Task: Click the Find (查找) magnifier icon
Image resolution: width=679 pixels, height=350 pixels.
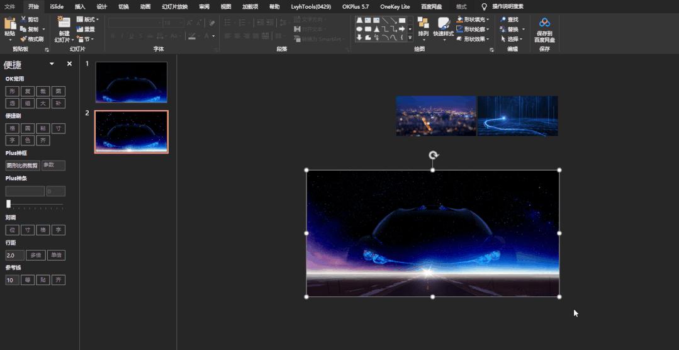Action: click(x=503, y=20)
